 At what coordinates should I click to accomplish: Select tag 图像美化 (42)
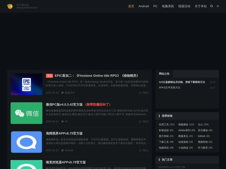pos(186,136)
